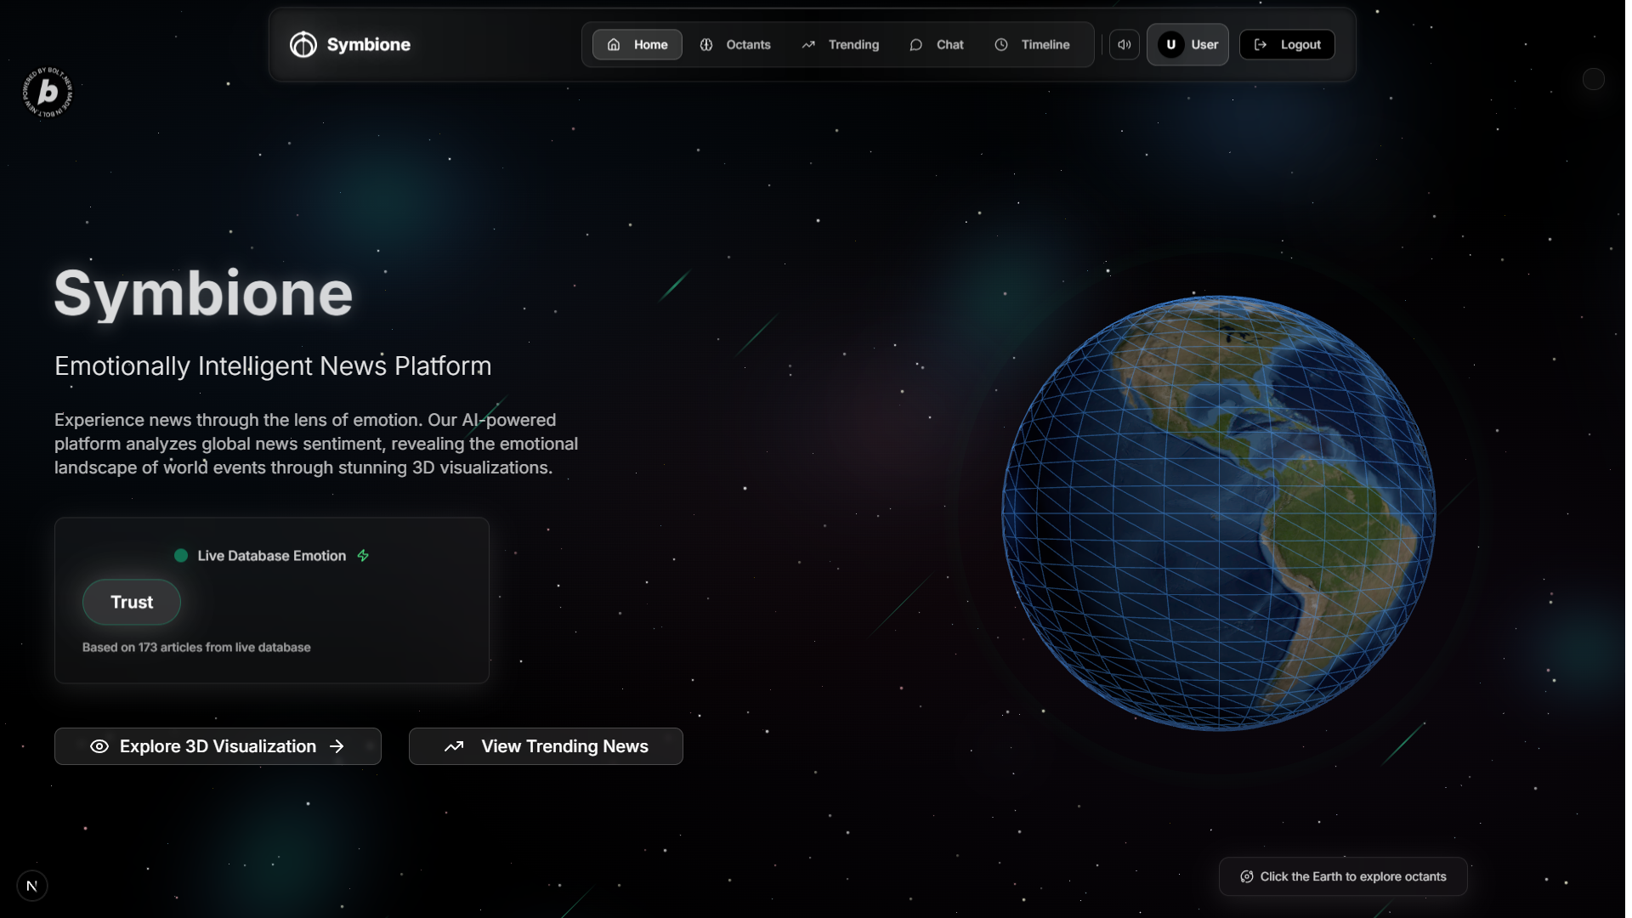The image size is (1632, 918).
Task: Go to the Octants page
Action: [x=735, y=44]
